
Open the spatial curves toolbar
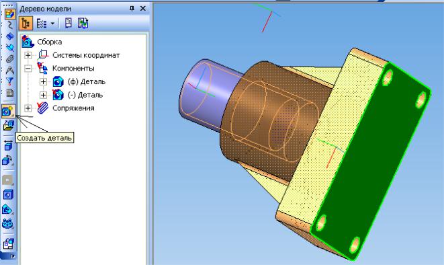pos(9,26)
